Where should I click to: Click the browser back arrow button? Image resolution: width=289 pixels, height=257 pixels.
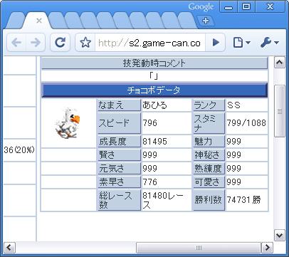coord(16,43)
